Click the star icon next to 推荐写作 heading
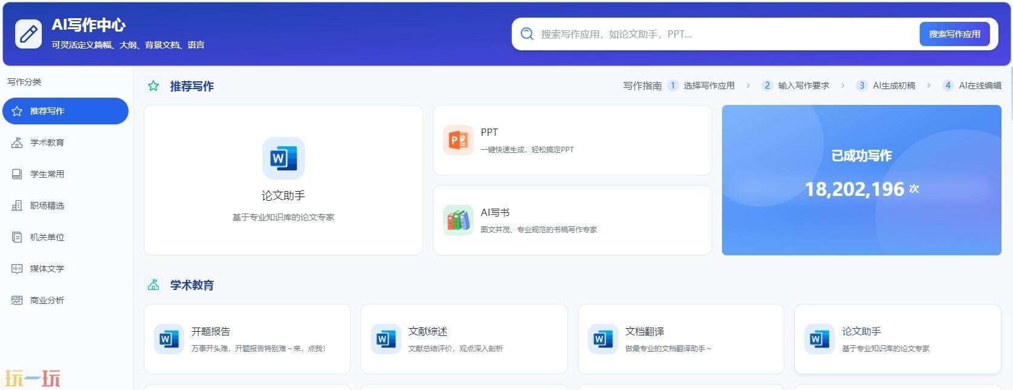The image size is (1013, 390). [153, 86]
